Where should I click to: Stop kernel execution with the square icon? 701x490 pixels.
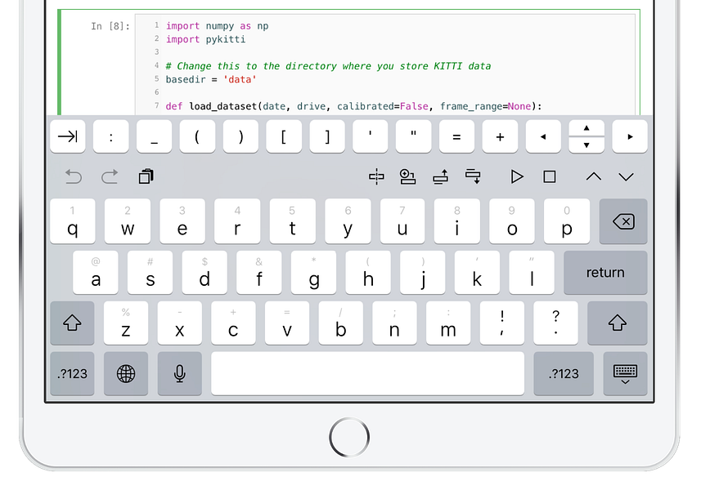pos(550,176)
